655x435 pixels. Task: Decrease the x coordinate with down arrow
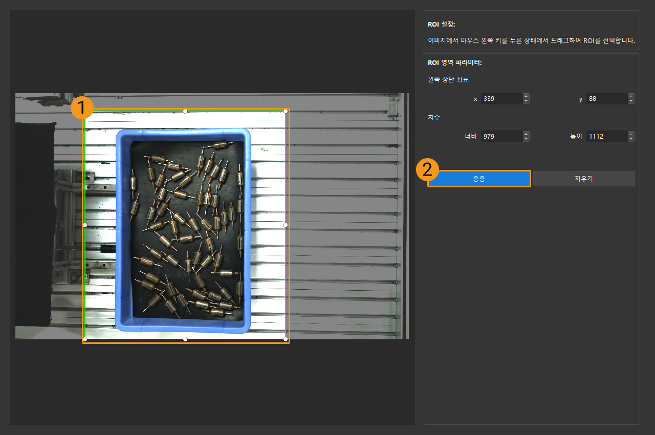[526, 101]
